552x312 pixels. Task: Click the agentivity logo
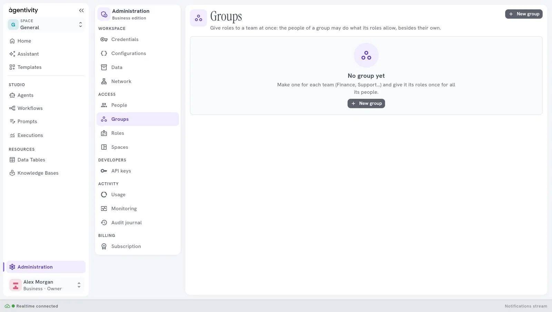23,10
